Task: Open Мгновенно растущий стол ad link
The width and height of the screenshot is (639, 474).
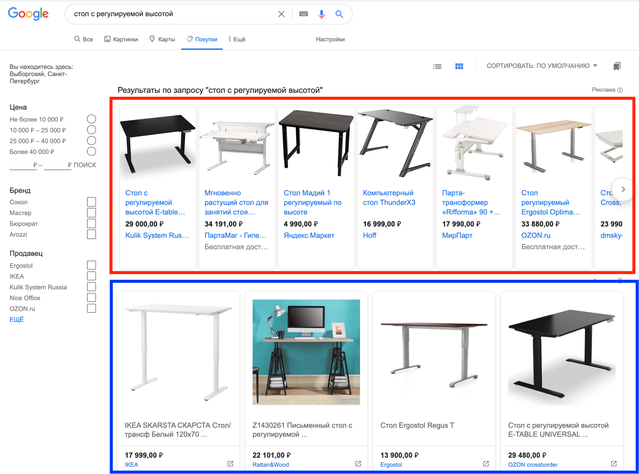Action: click(x=236, y=202)
